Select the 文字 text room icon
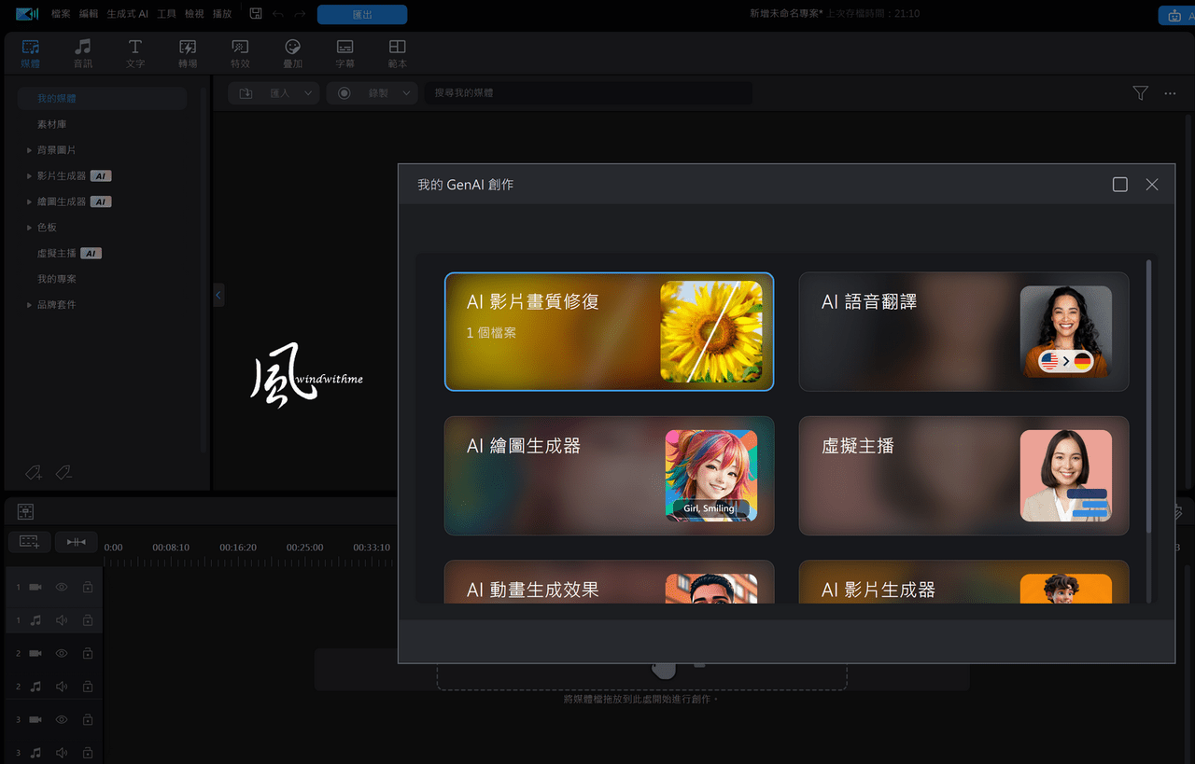The height and width of the screenshot is (764, 1195). (x=135, y=53)
